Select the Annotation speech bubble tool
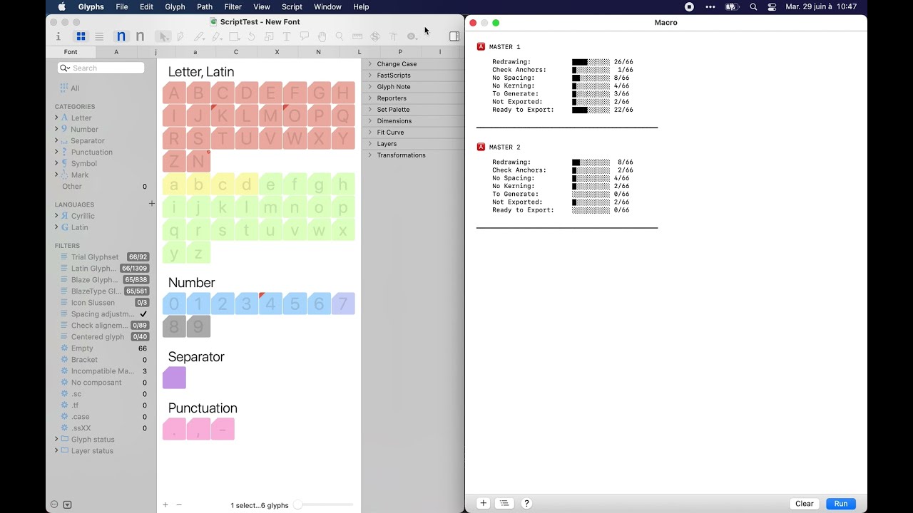Viewport: 913px width, 513px height. click(x=305, y=36)
